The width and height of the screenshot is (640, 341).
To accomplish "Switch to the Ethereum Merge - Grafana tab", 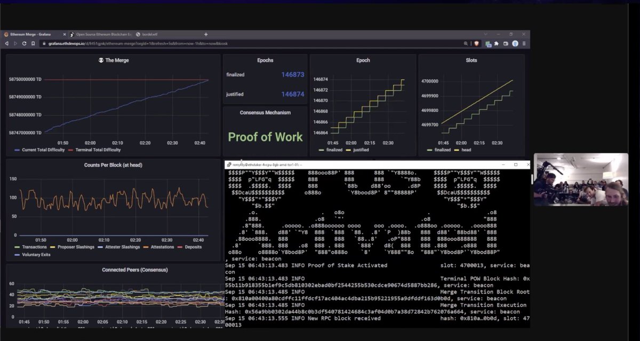I will (35, 34).
